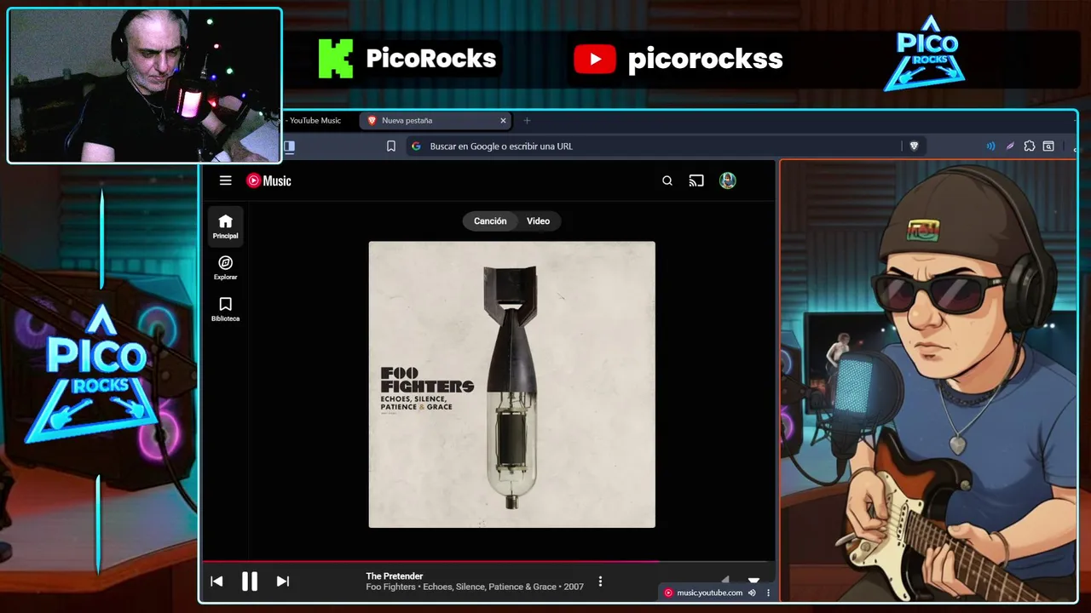Collapse the player with the down arrow
1091x613 pixels.
coord(753,580)
